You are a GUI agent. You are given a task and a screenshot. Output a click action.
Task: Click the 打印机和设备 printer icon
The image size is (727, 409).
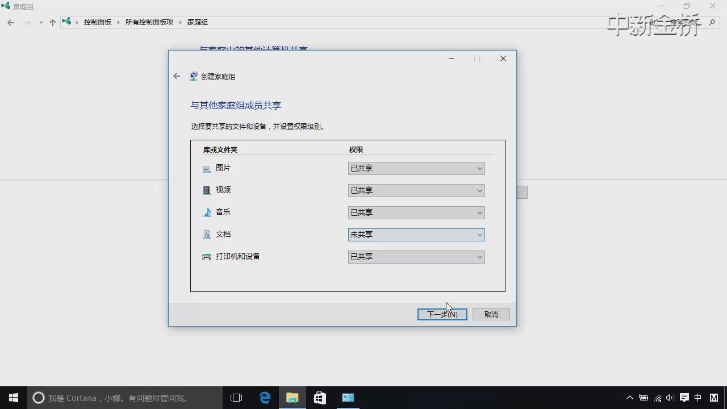(x=207, y=257)
